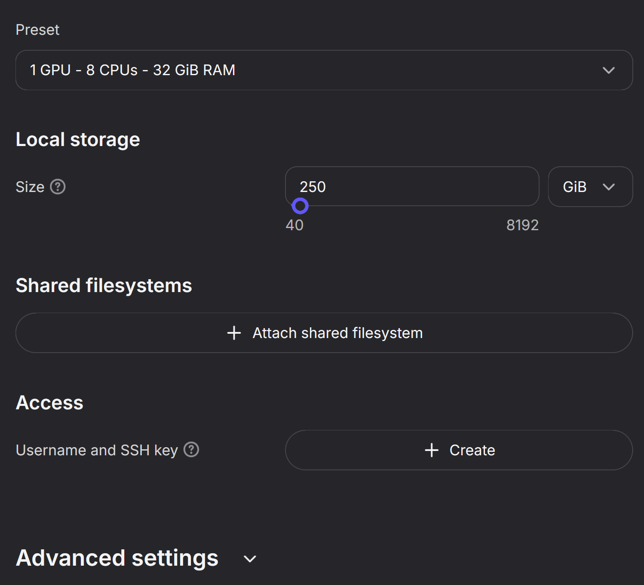Click the plus icon beside Create

pos(431,450)
